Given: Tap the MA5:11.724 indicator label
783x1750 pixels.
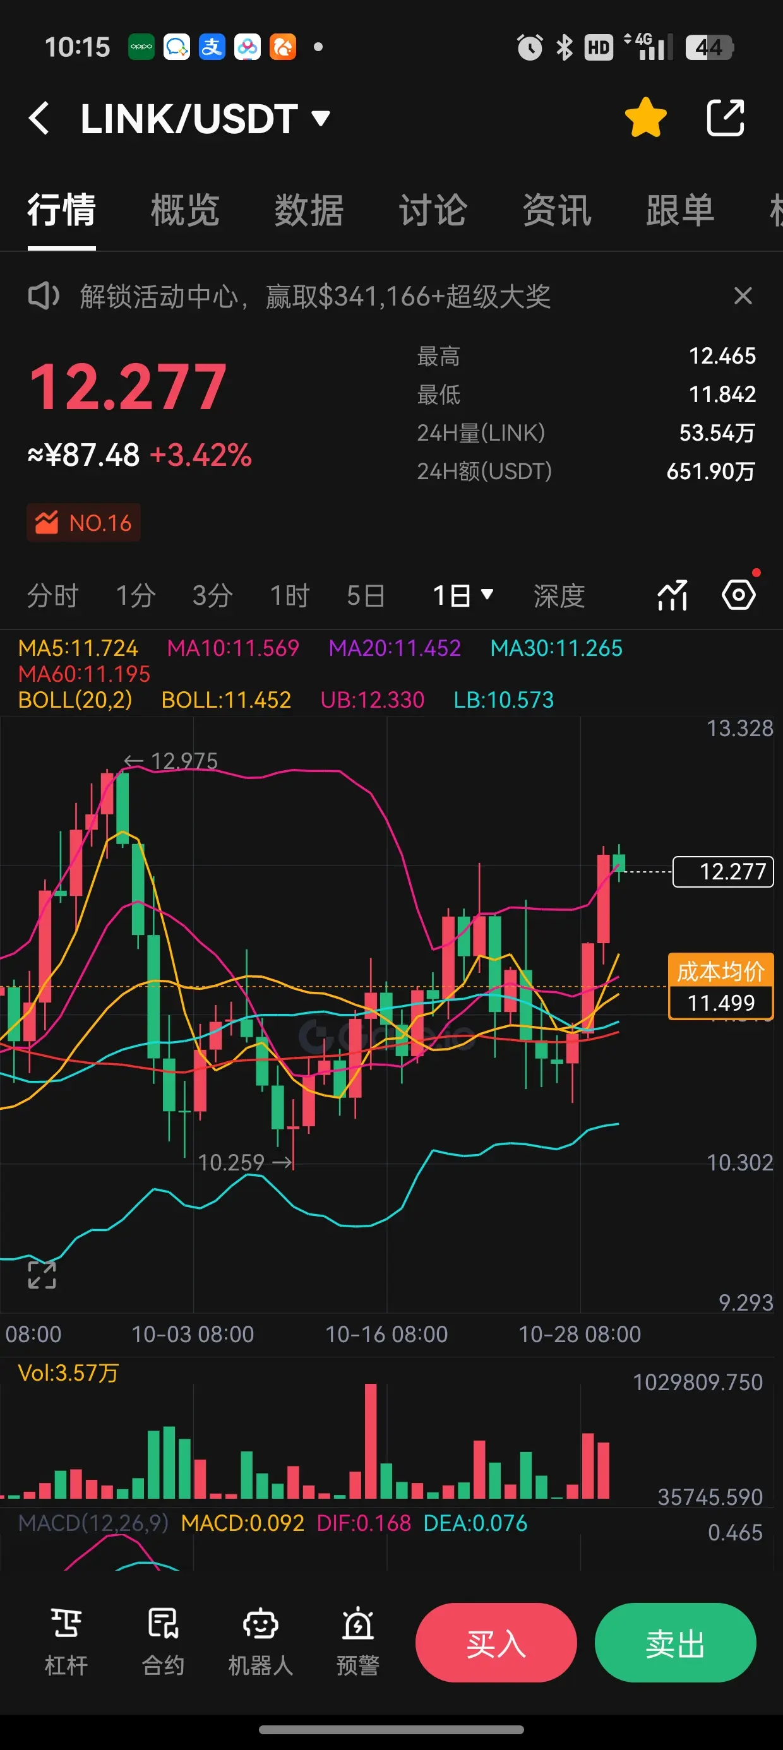Looking at the screenshot, I should coord(78,648).
